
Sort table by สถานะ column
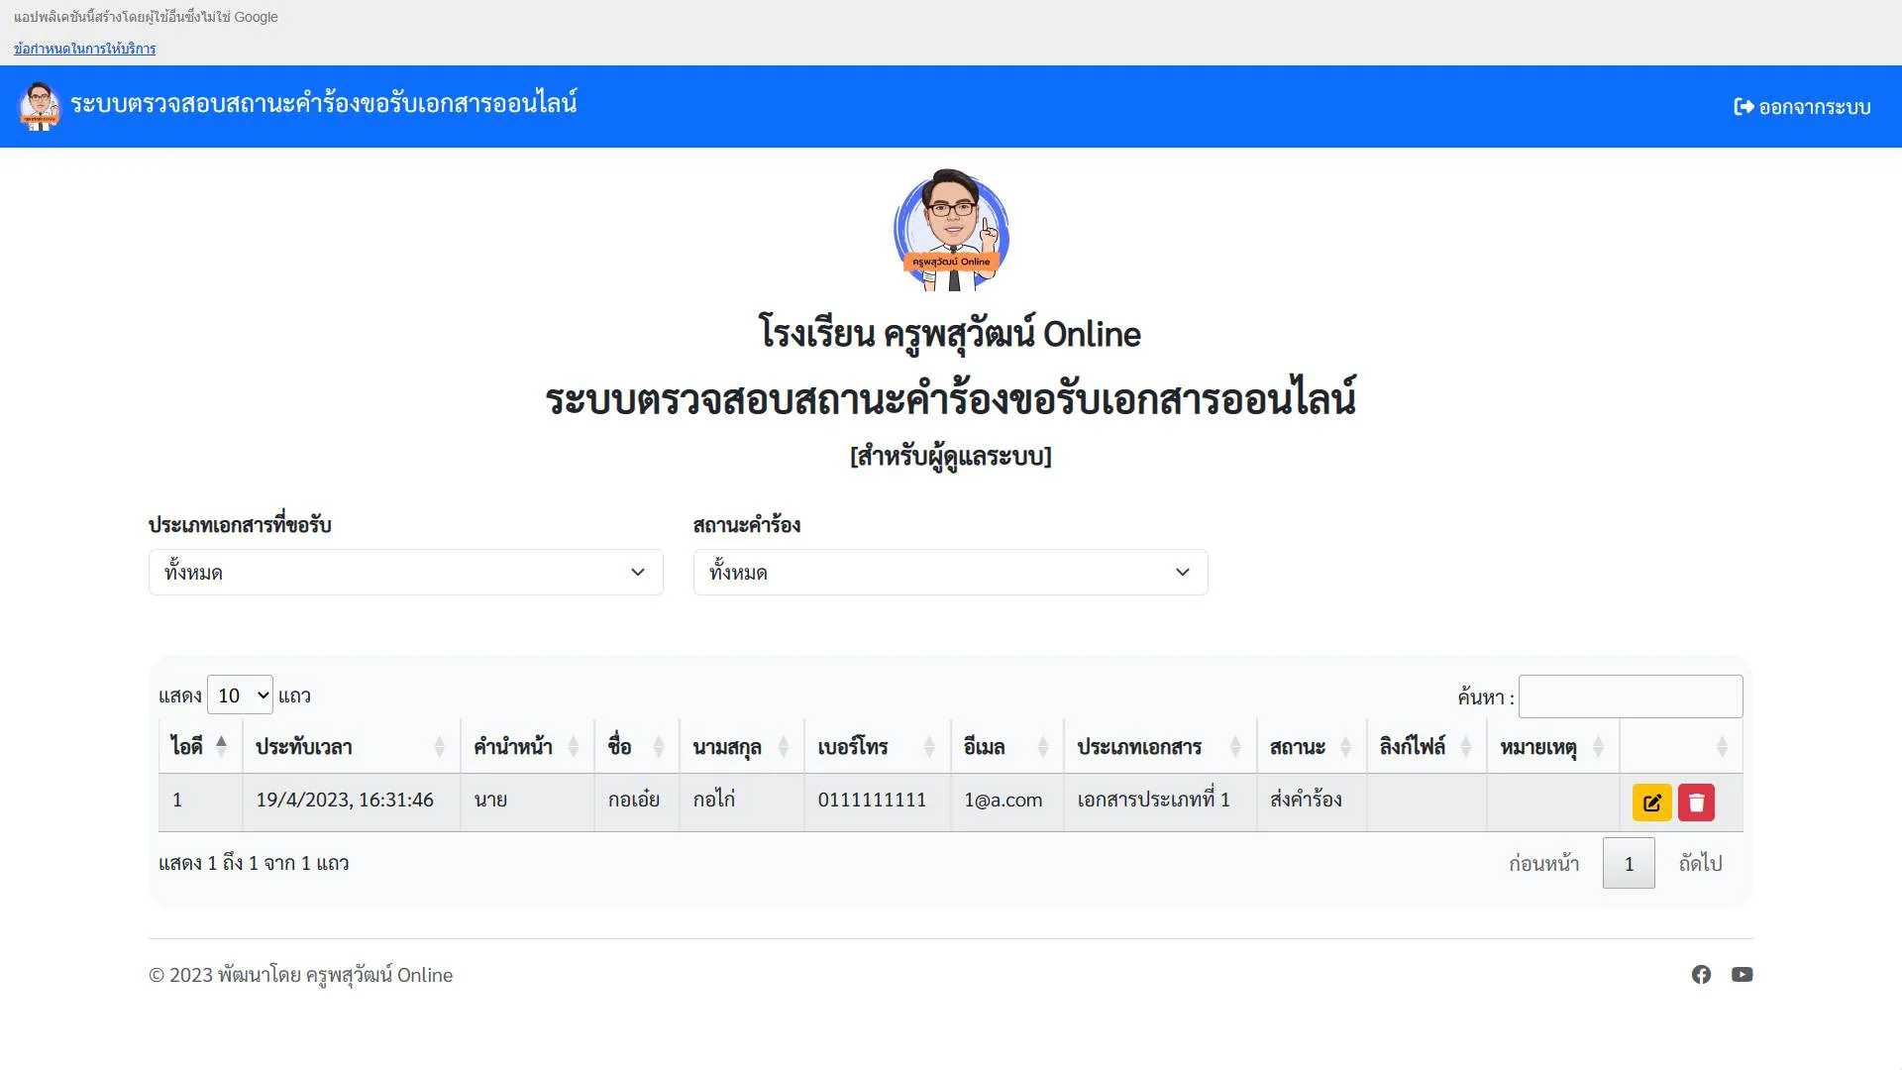pyautogui.click(x=1312, y=746)
